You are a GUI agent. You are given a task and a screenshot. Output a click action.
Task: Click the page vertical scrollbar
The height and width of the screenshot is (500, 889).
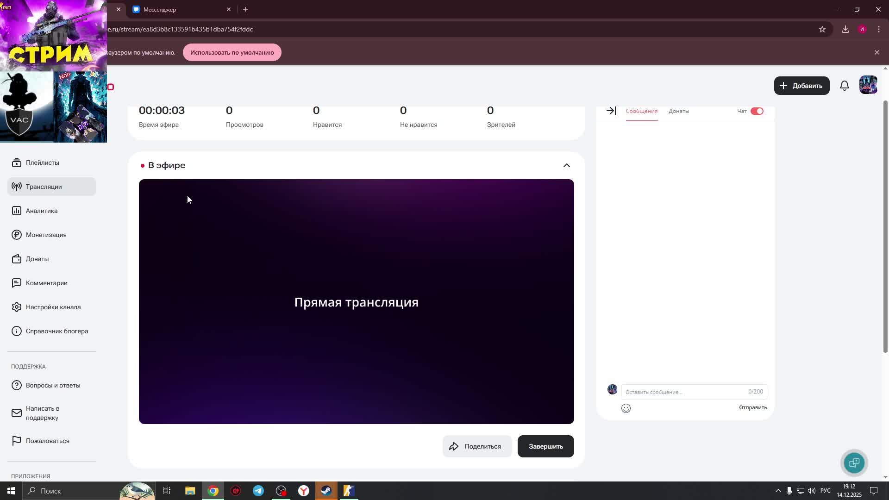885,227
